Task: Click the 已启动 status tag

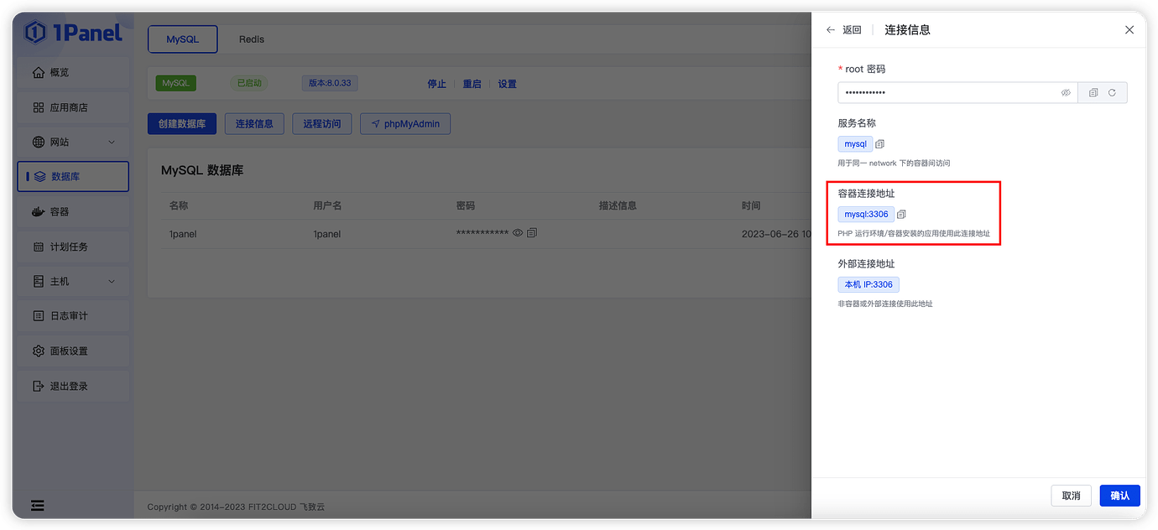Action: coord(249,83)
